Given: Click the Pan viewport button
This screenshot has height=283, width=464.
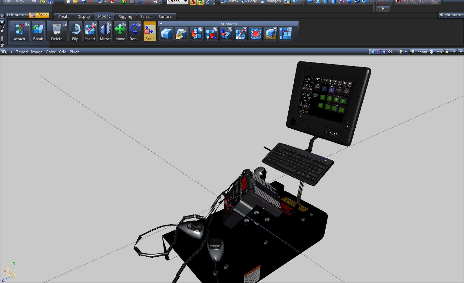Looking at the screenshot, I should point(436,52).
